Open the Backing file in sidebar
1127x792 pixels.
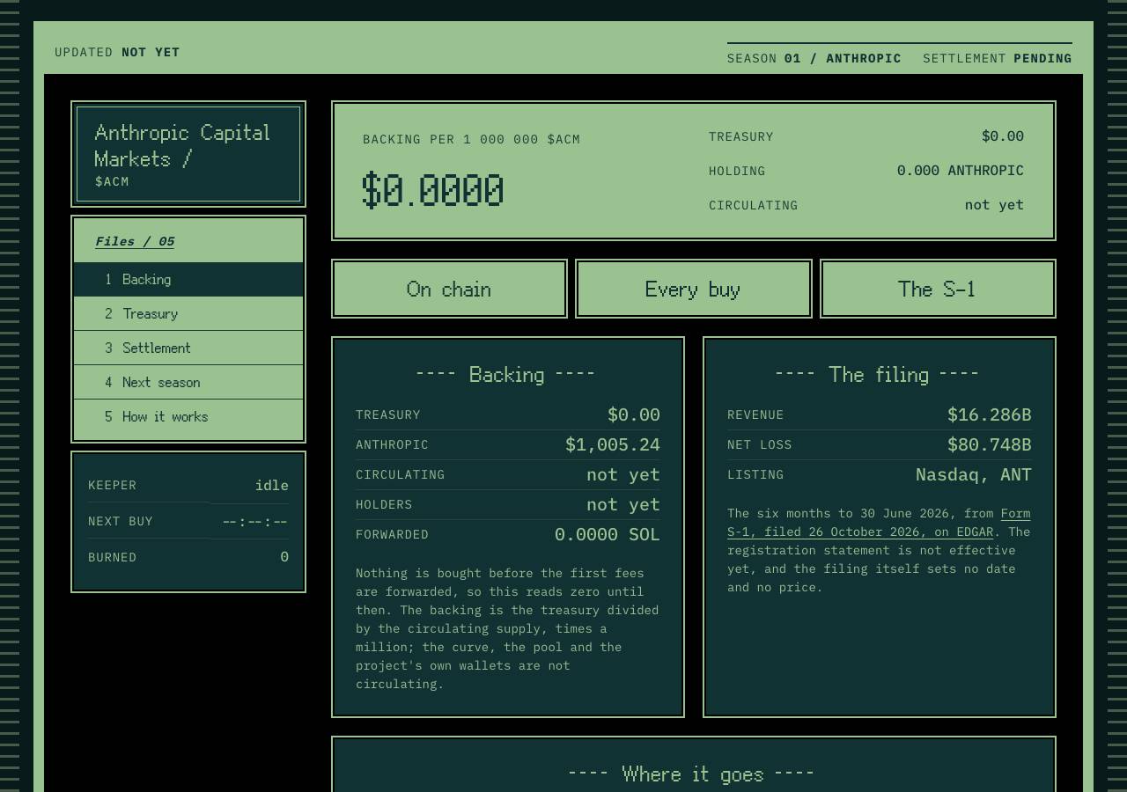(188, 279)
